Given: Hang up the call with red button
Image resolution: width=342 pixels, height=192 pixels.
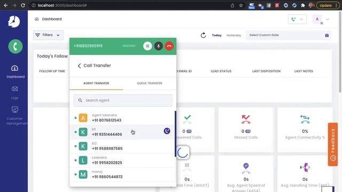Looking at the screenshot, I should pos(169,46).
